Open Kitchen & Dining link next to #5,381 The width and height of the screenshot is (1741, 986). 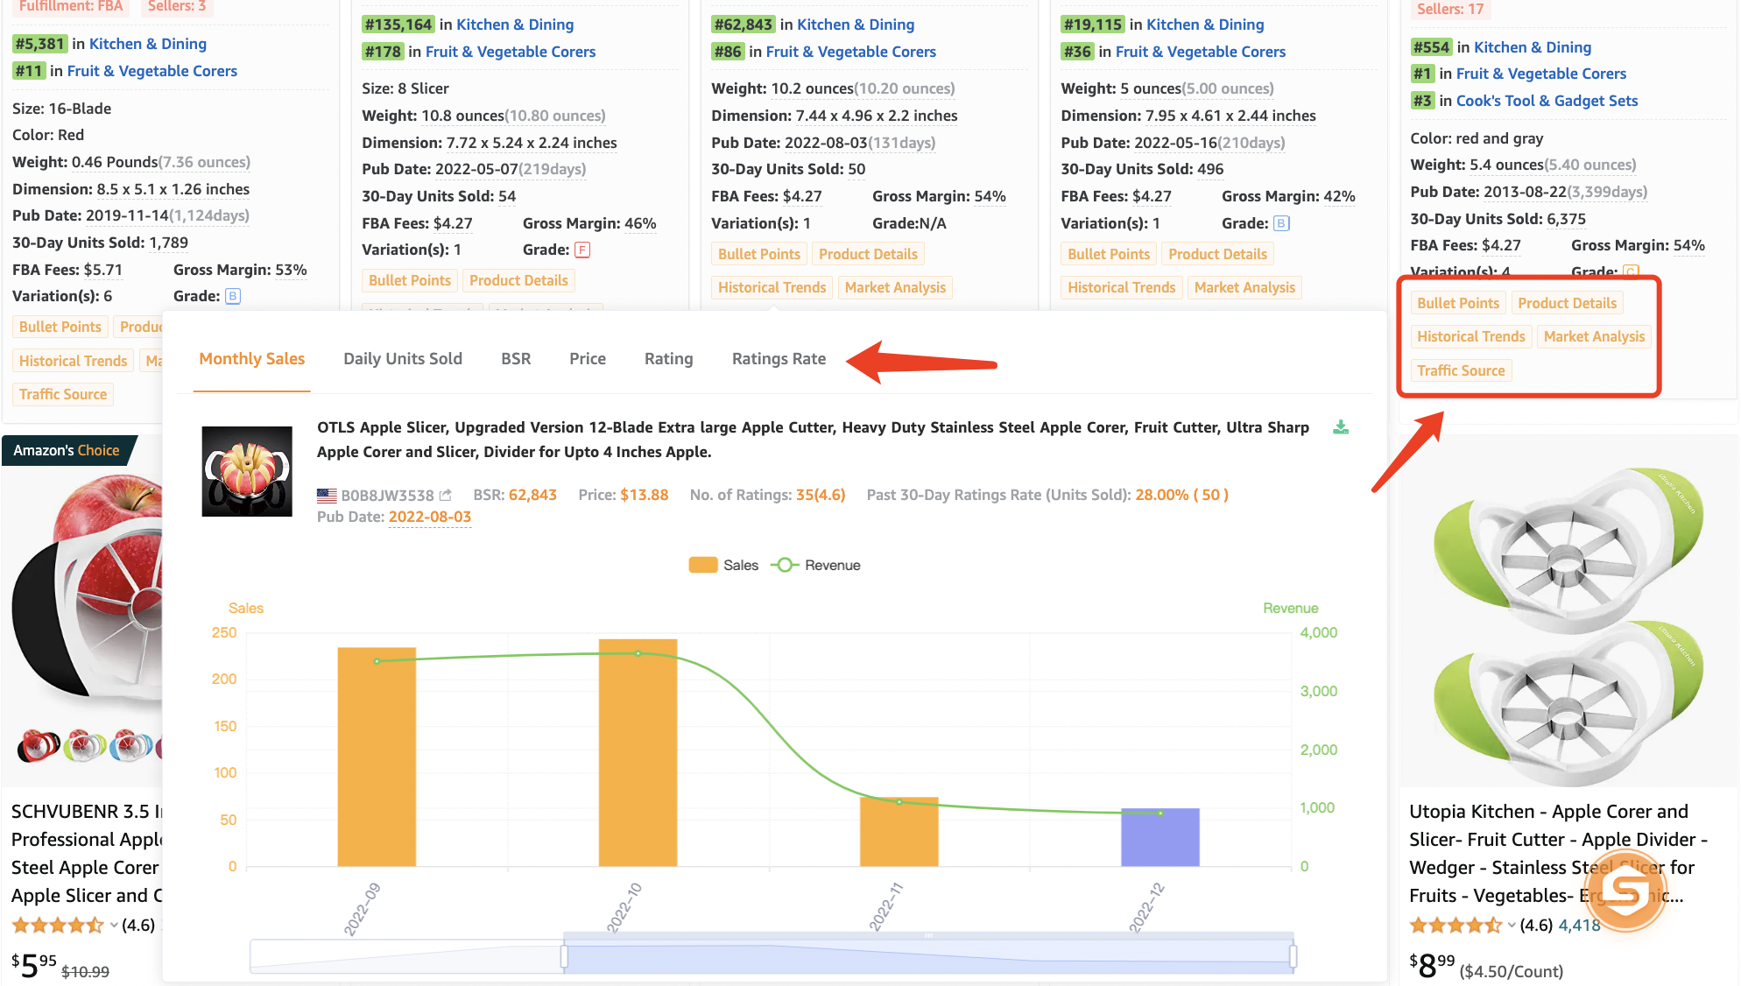[148, 44]
